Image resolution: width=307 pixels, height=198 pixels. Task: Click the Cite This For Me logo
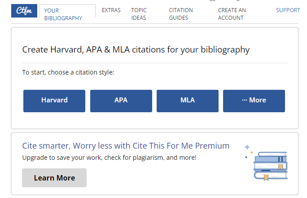coord(24,11)
